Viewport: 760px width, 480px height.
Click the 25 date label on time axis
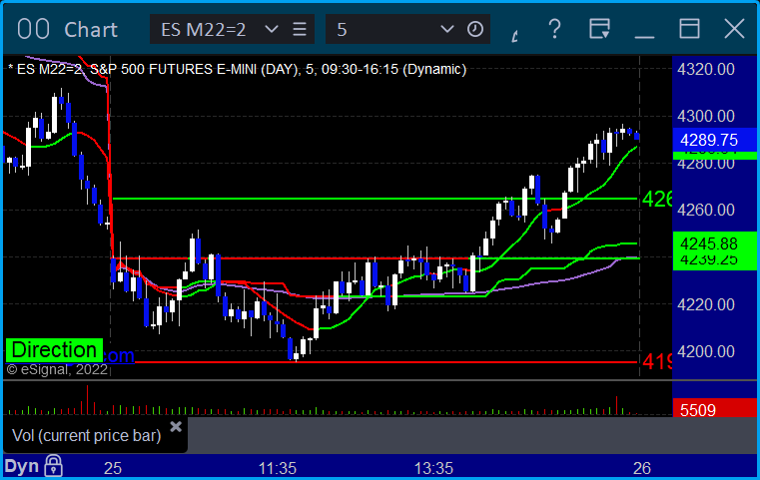click(113, 468)
